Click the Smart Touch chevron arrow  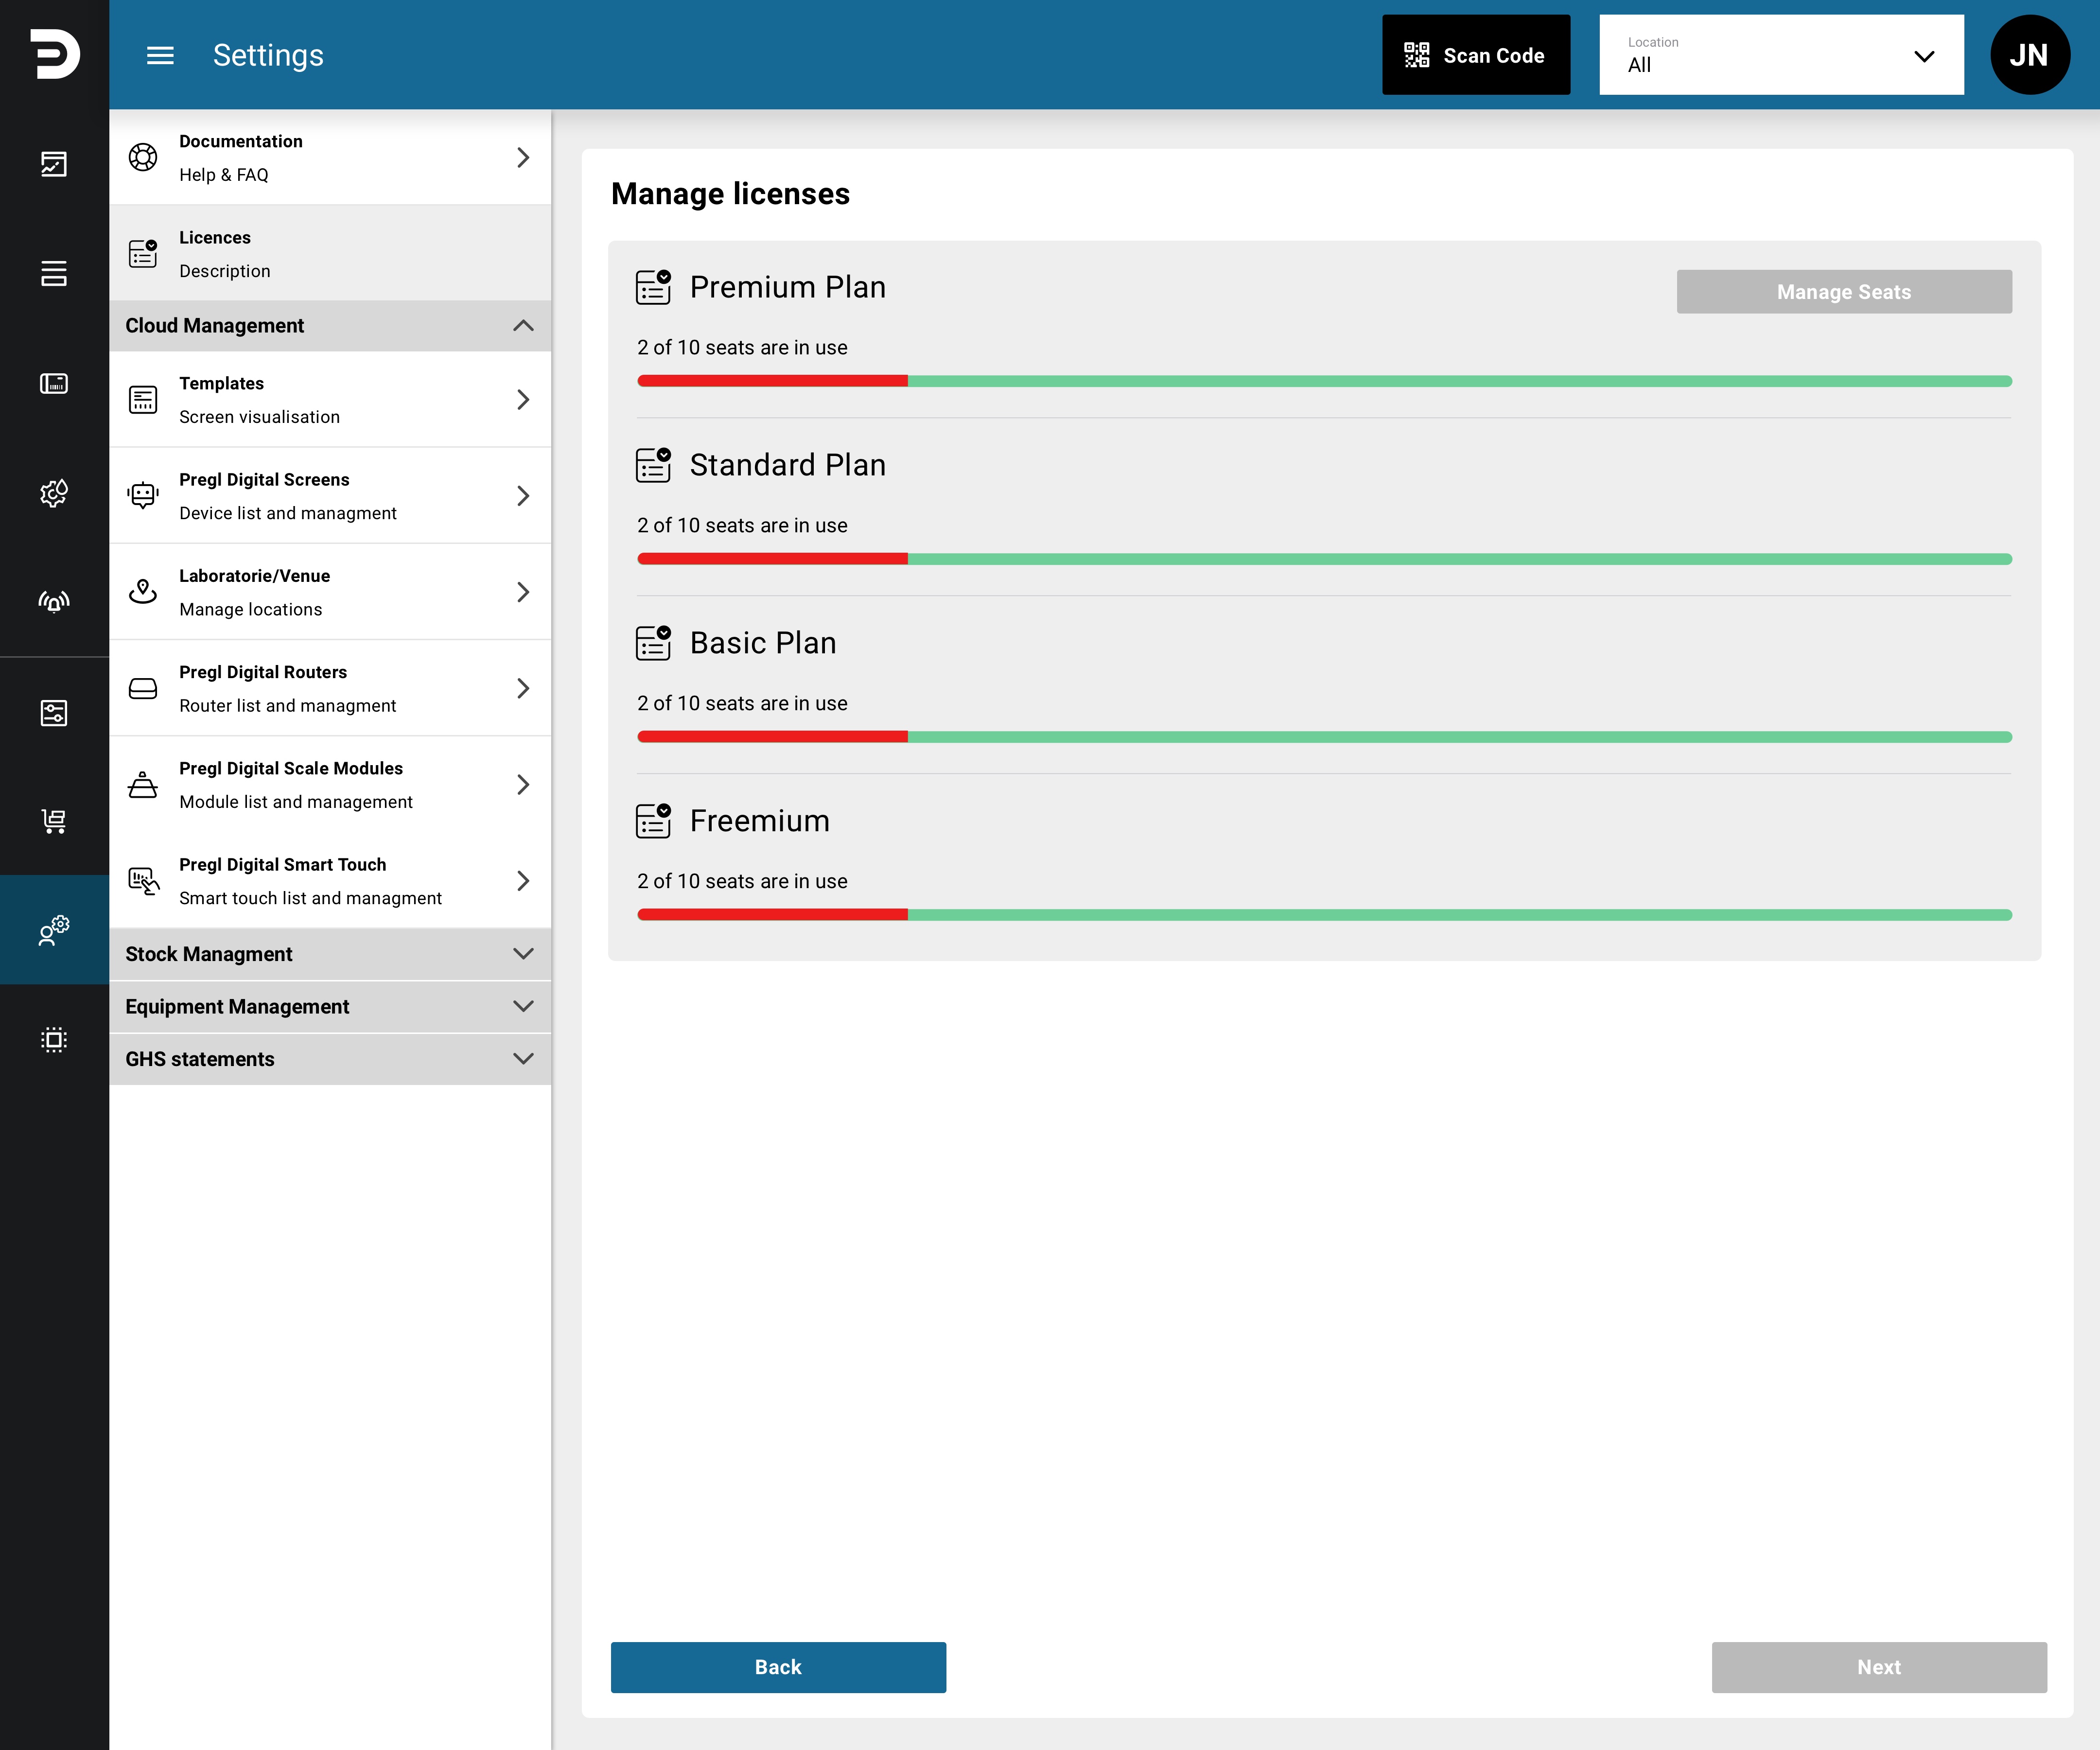tap(523, 881)
